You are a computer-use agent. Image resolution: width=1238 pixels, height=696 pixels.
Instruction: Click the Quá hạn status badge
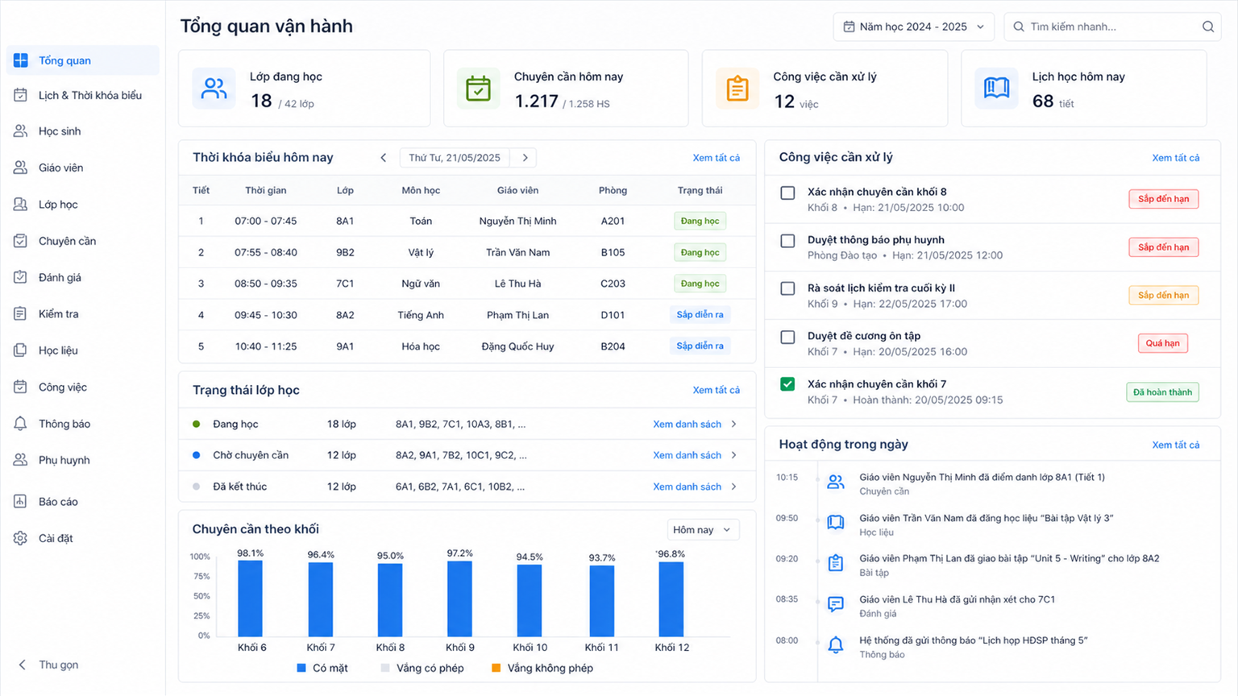tap(1162, 343)
